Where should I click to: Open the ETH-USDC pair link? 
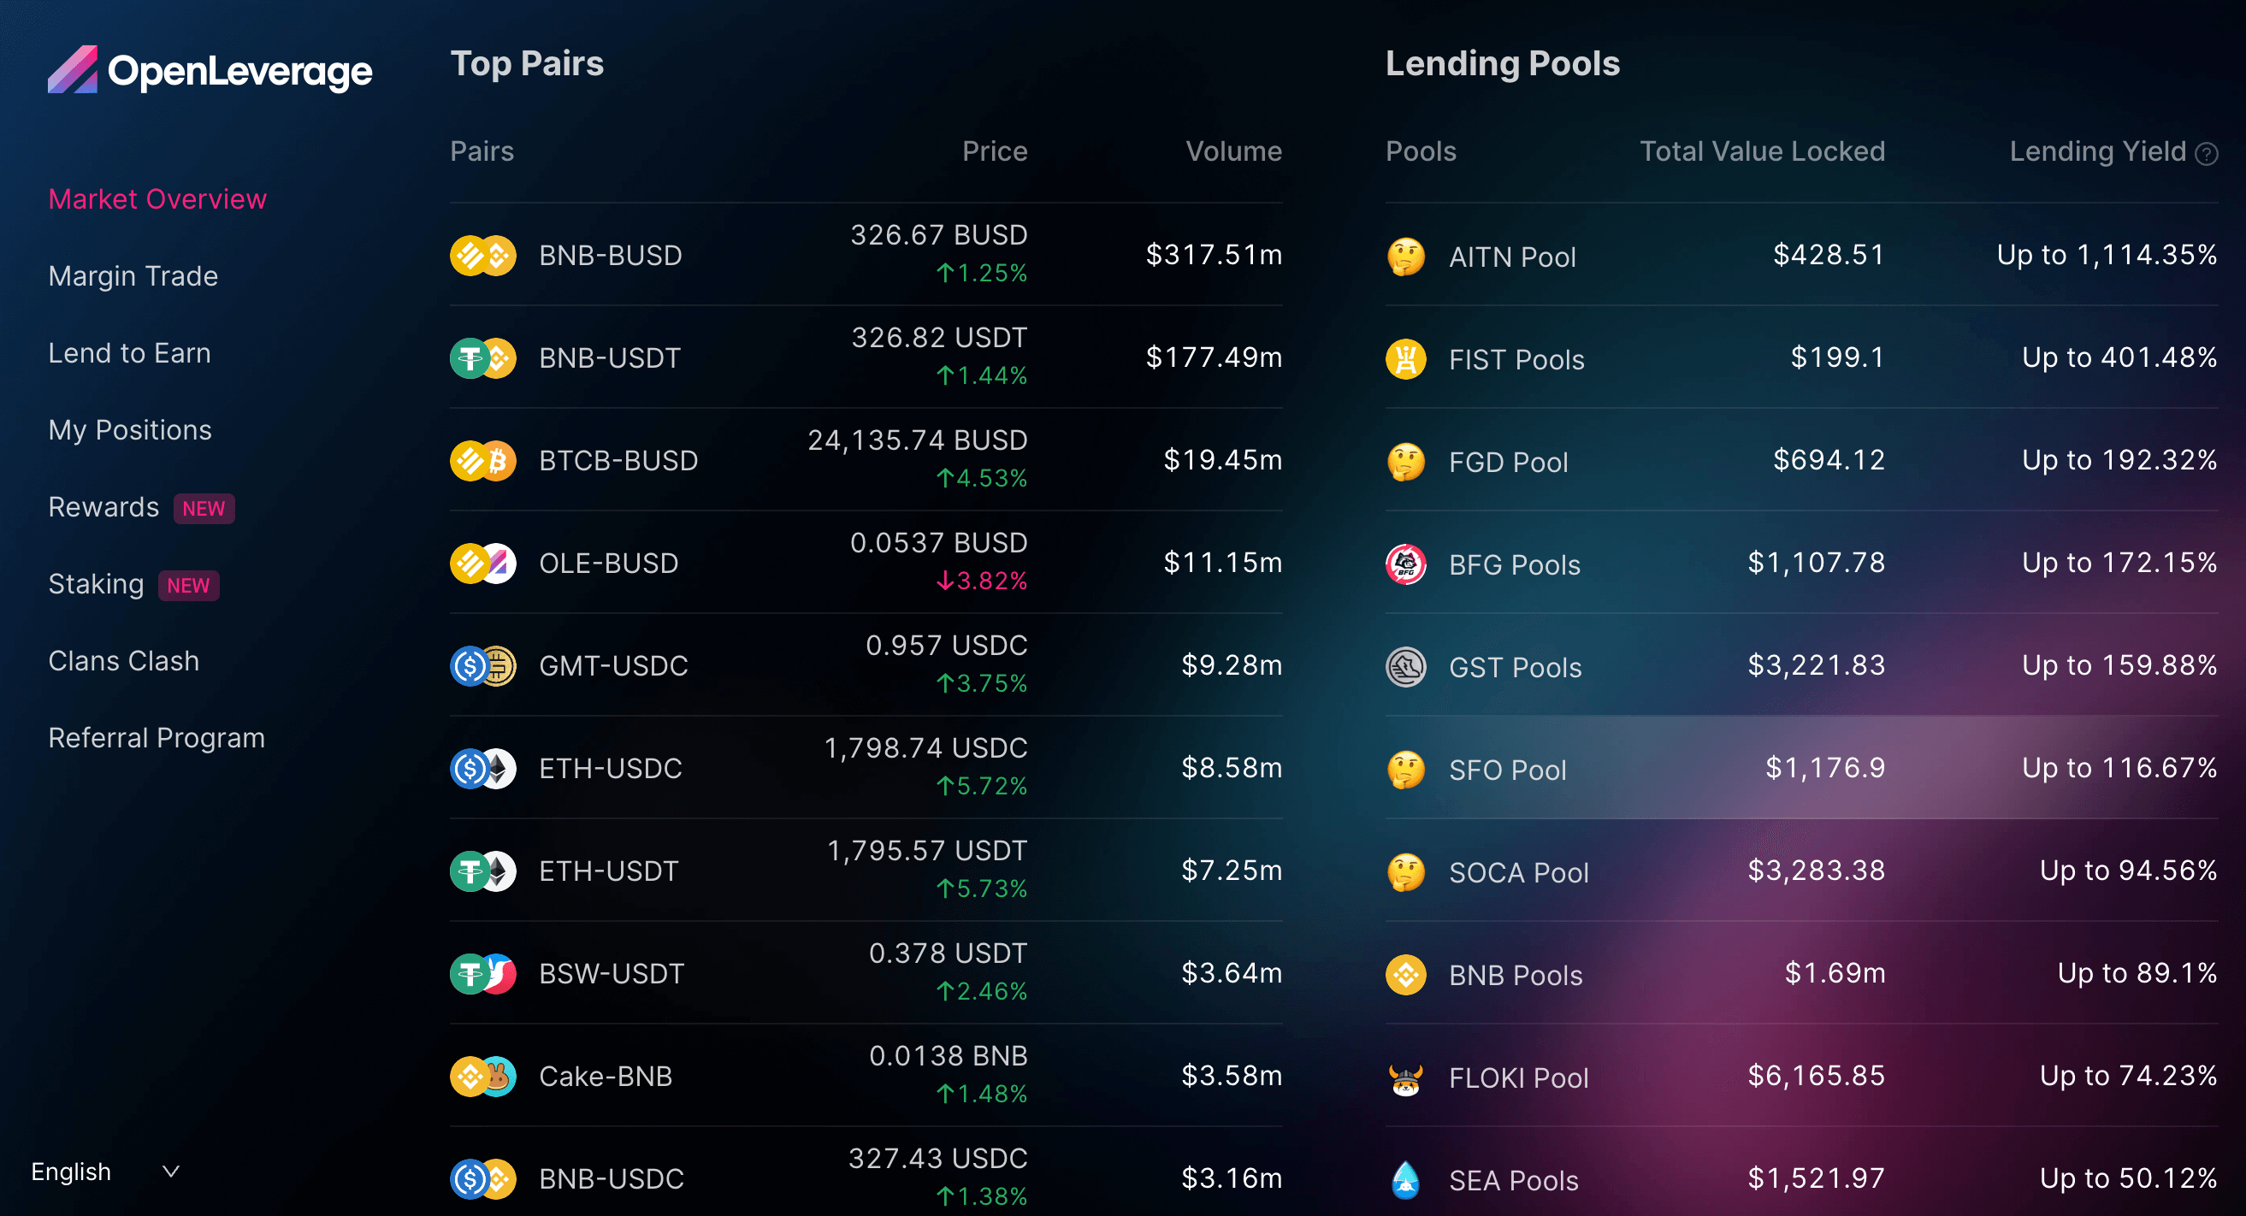(611, 769)
